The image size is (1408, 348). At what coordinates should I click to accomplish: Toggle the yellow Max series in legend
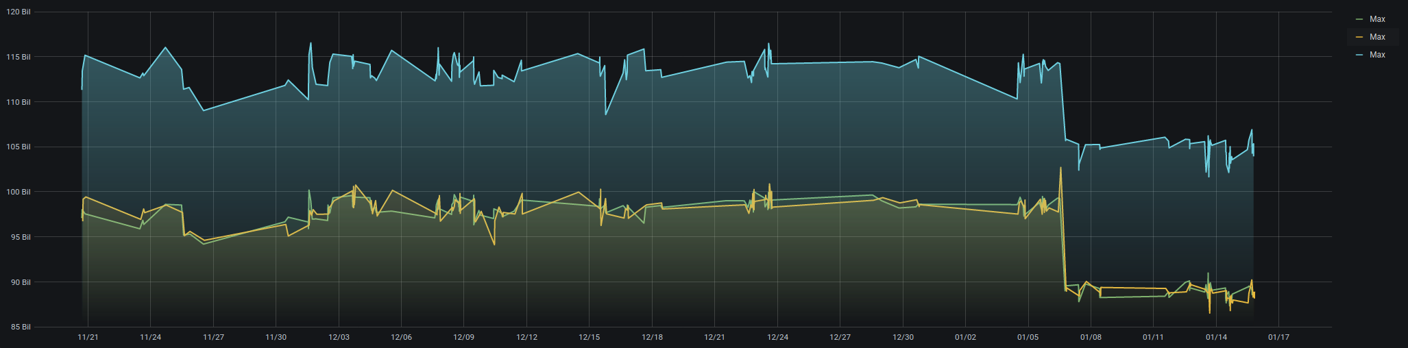coord(1377,37)
